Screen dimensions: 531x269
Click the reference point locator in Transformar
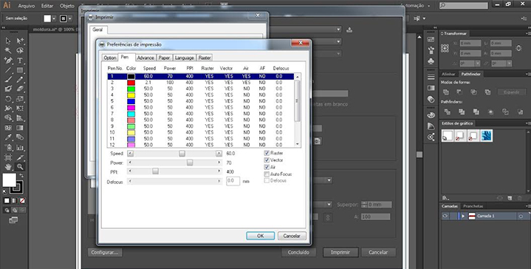[x=445, y=48]
